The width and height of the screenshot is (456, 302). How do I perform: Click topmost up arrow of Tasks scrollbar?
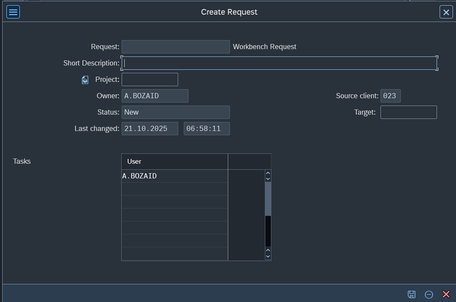click(x=268, y=173)
